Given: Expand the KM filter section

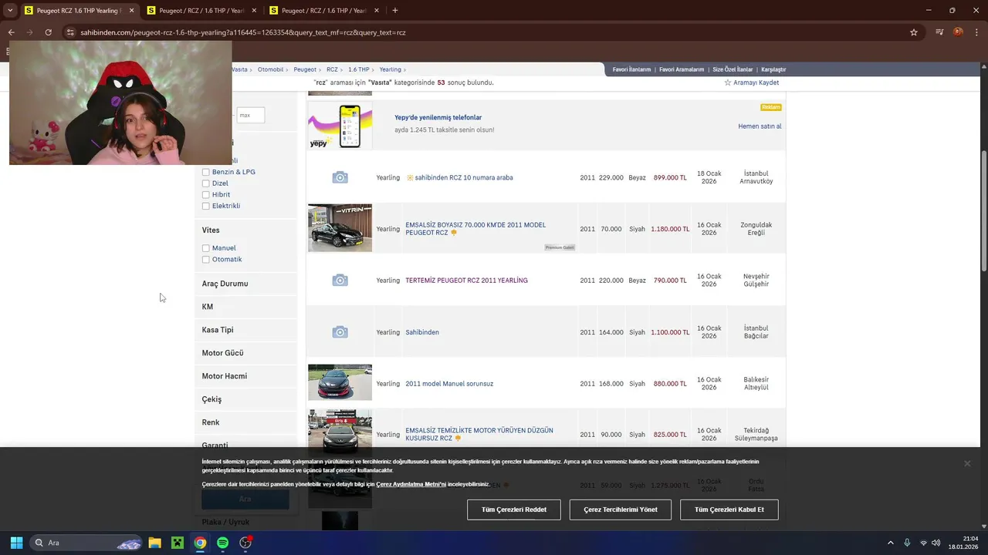Looking at the screenshot, I should 208,307.
